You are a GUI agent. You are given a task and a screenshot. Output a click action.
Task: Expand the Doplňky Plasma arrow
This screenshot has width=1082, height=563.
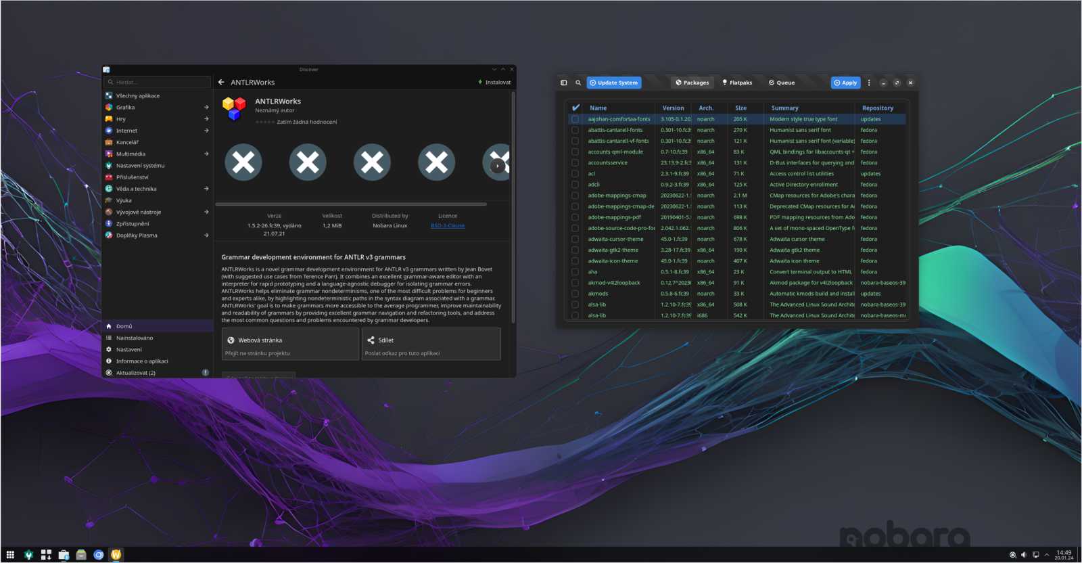206,235
